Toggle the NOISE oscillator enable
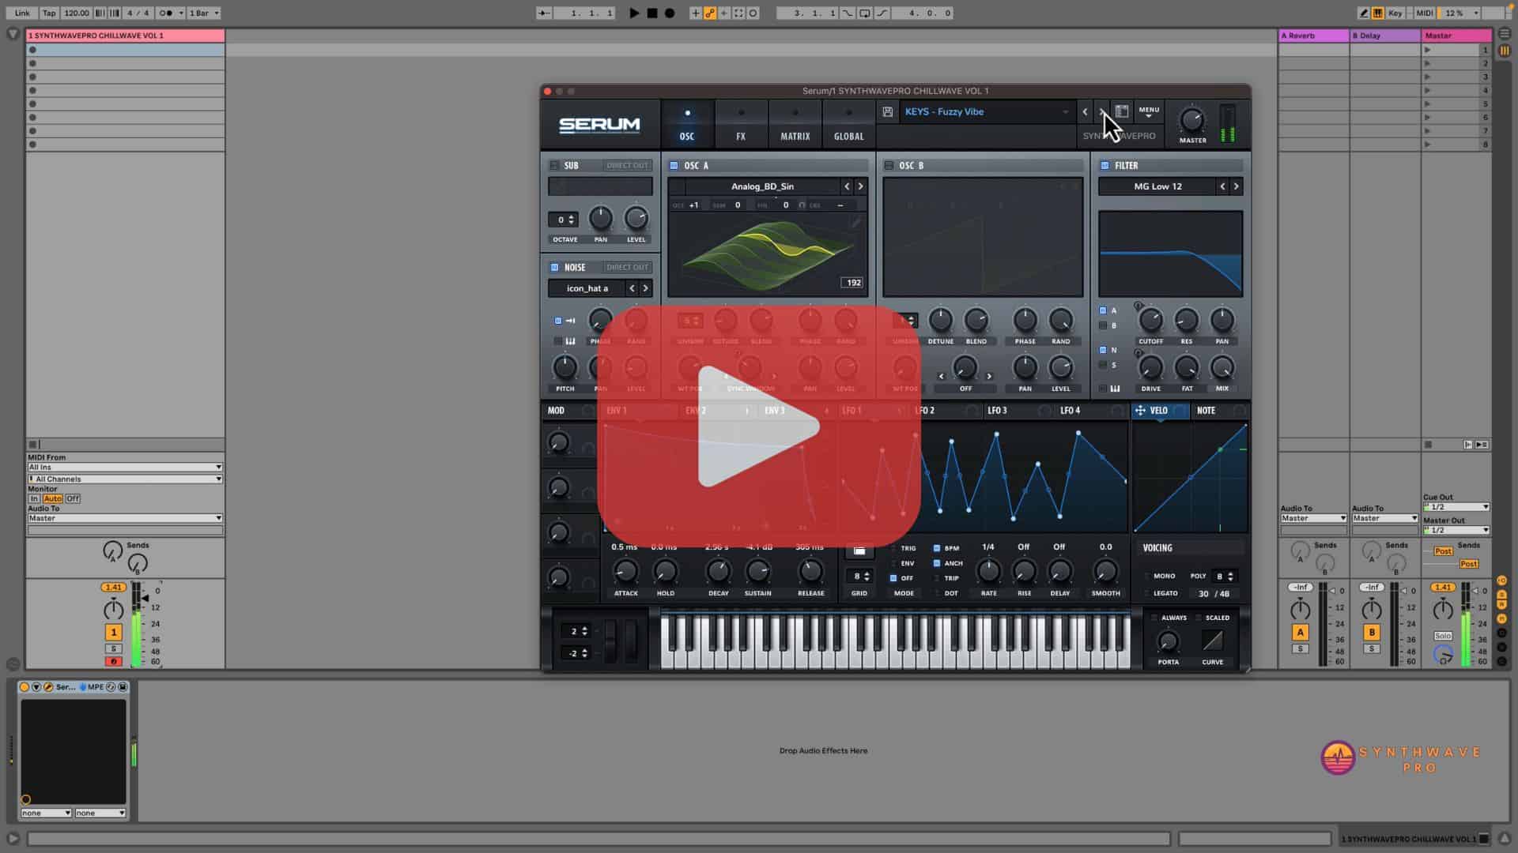This screenshot has width=1518, height=853. [554, 267]
